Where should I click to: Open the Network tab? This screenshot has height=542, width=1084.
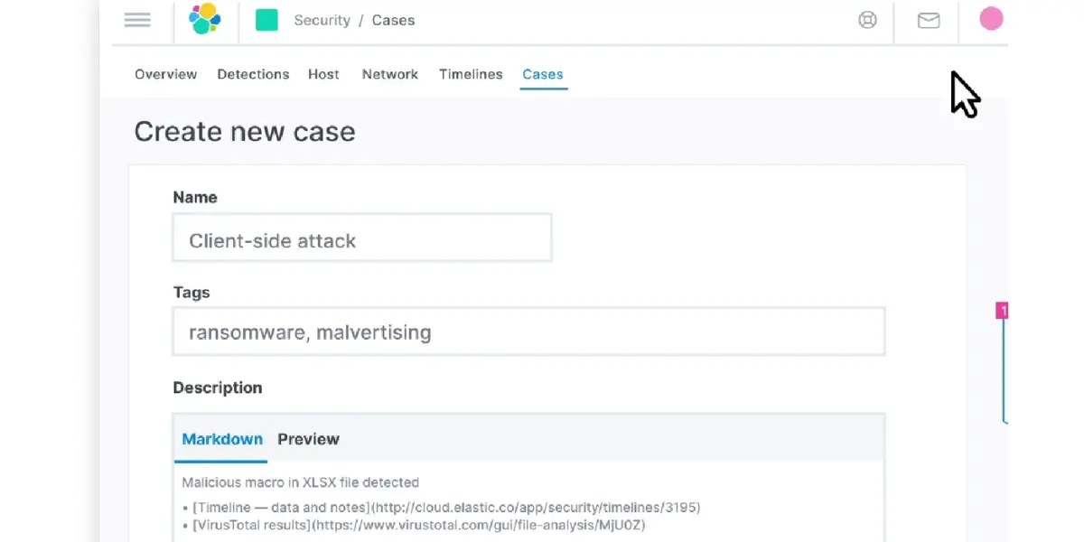389,74
